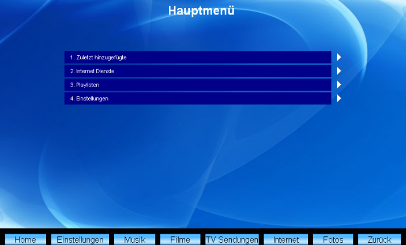Click the arrow beside Internet Dienste
The height and width of the screenshot is (245, 406).
click(x=339, y=71)
